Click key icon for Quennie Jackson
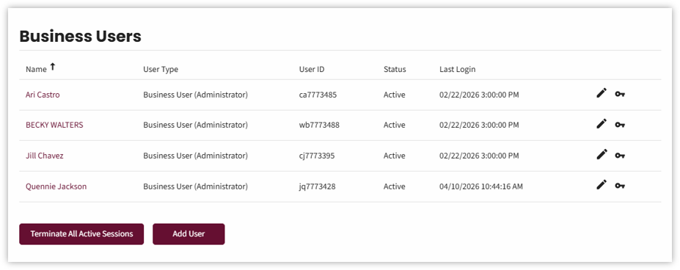The image size is (680, 270). coord(620,186)
